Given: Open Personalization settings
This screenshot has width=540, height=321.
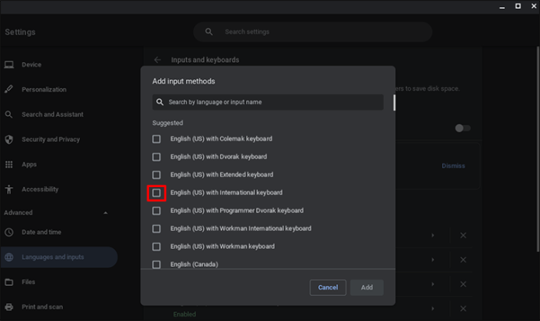Looking at the screenshot, I should [44, 89].
